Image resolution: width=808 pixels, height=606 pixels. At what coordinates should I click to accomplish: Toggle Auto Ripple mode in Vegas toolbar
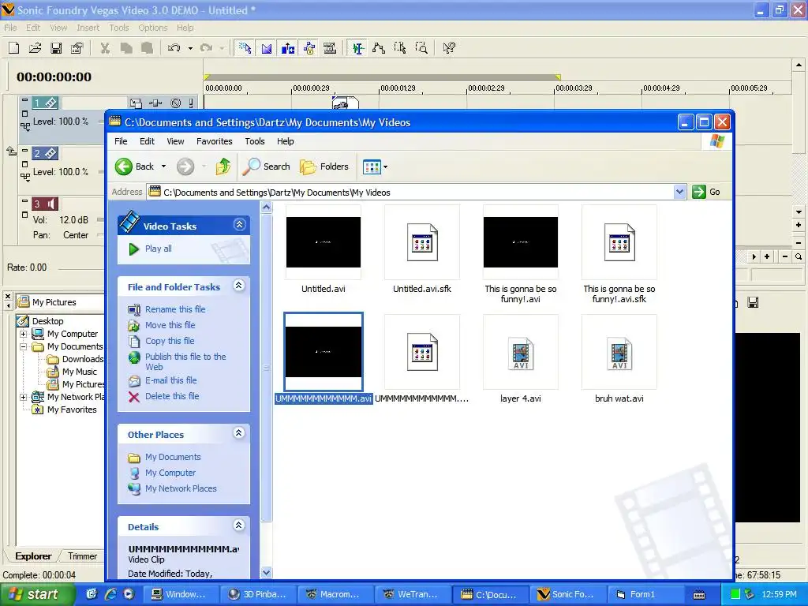coord(287,48)
